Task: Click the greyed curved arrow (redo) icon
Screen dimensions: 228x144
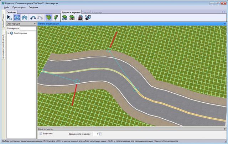Action: [x=40, y=17]
